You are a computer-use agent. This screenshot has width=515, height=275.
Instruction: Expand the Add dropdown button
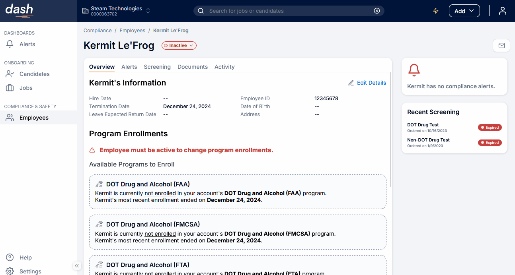point(464,11)
